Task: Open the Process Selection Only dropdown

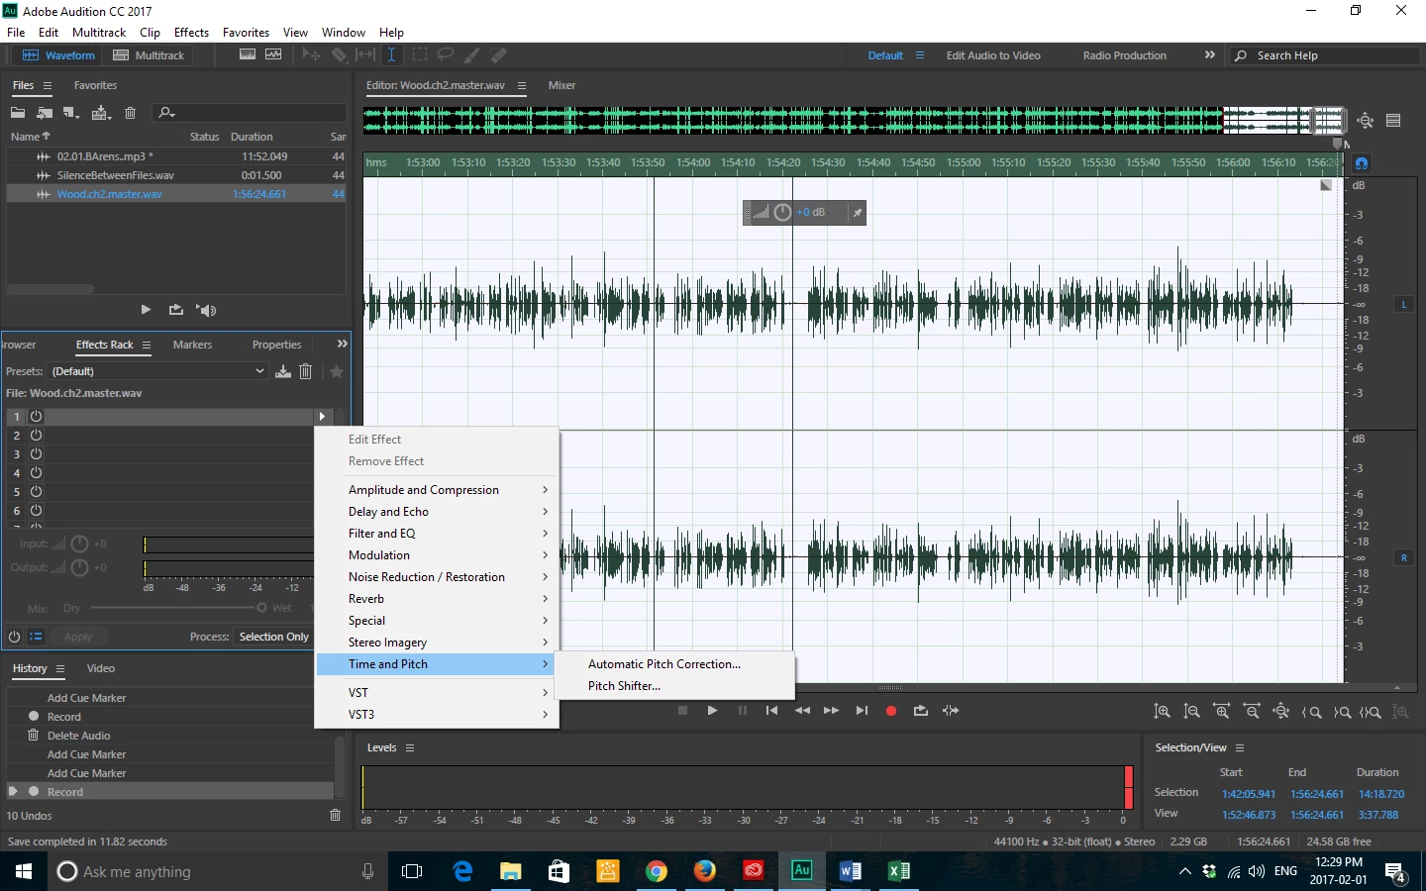Action: point(274,637)
